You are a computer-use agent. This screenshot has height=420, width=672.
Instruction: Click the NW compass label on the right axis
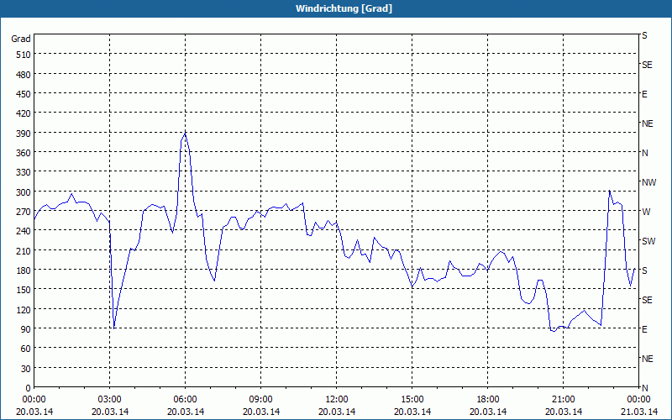pyautogui.click(x=648, y=182)
